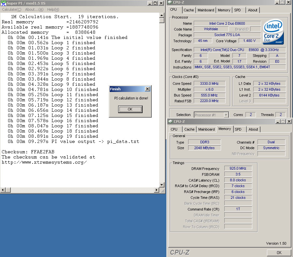Close the lower CPU-Z window

point(289,122)
